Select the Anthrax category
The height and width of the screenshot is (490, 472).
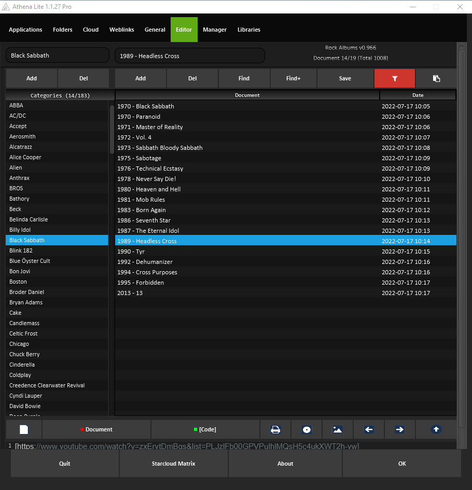(57, 178)
